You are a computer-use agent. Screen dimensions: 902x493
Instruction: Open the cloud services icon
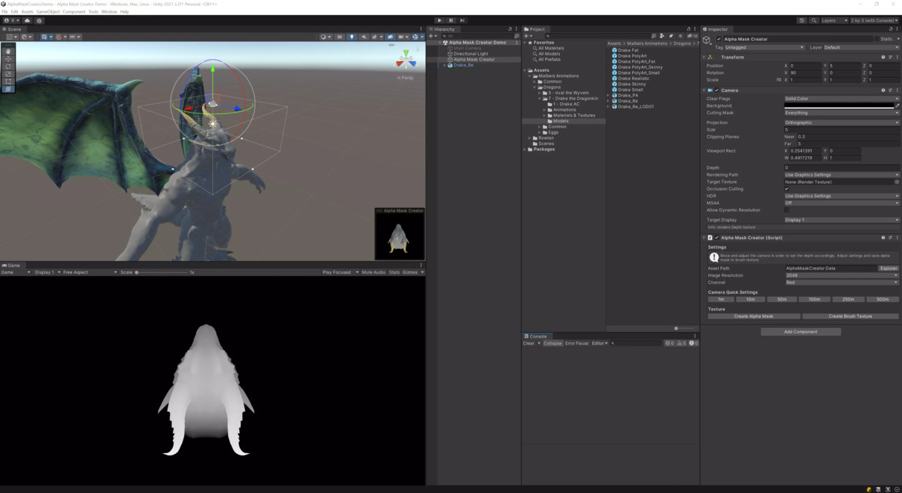coord(27,20)
